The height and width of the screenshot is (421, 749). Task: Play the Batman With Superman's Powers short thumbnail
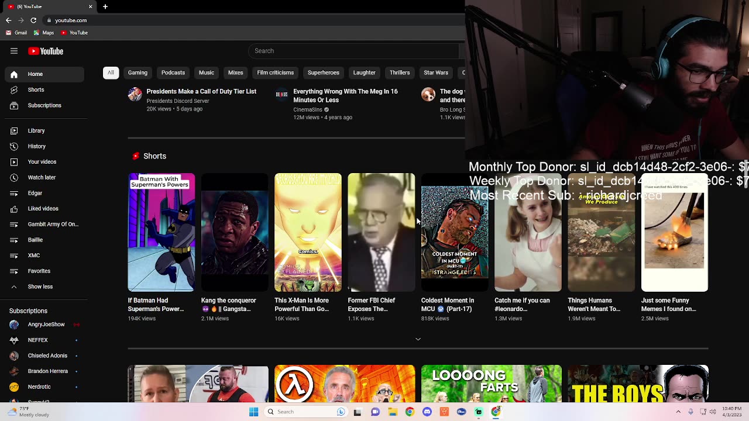pos(162,232)
